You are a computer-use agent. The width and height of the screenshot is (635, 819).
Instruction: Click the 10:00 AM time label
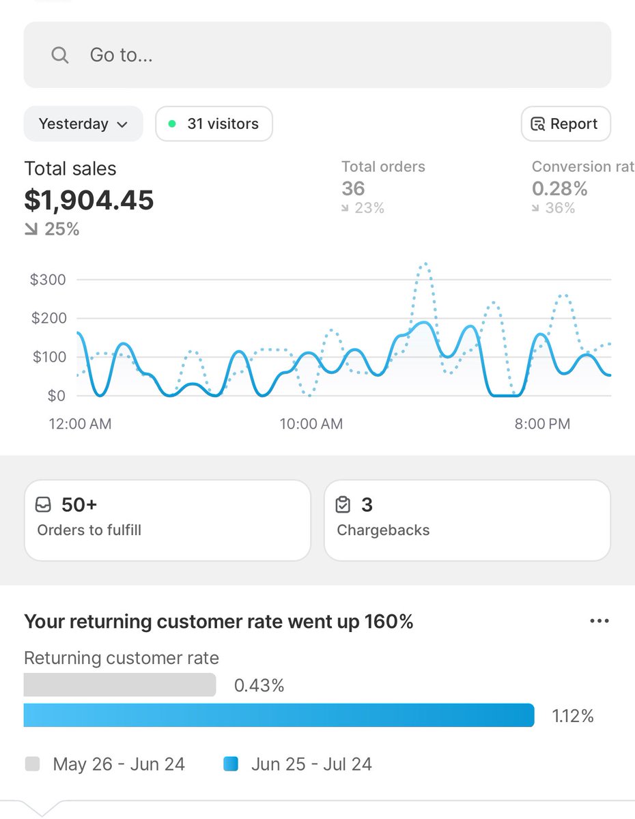coord(311,424)
